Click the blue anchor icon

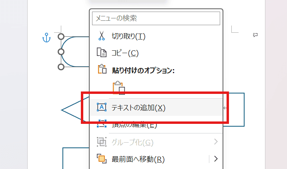pos(47,38)
